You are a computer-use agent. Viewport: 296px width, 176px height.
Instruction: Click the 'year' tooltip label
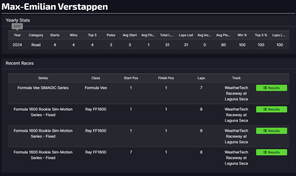tap(17, 26)
